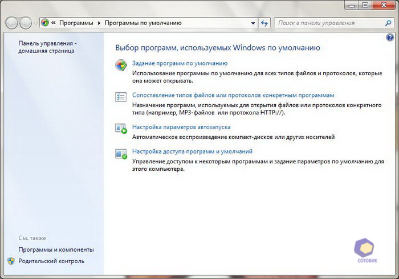Click the magnifier icon in the search box

(385, 23)
